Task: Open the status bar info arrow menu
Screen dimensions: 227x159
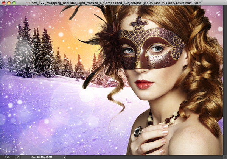Action: (65, 157)
